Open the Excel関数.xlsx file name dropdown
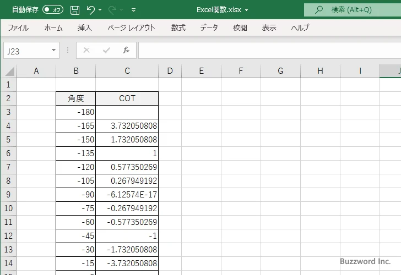Image resolution: width=401 pixels, height=275 pixels. coord(247,10)
